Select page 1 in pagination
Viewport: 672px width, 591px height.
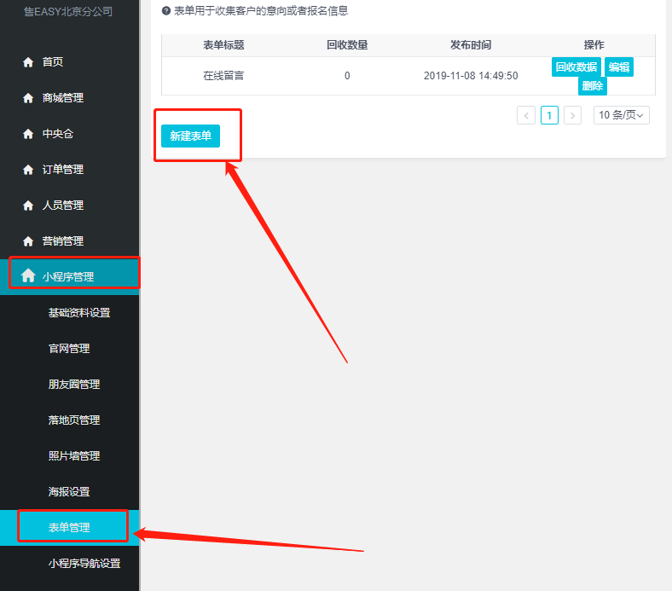pyautogui.click(x=549, y=115)
